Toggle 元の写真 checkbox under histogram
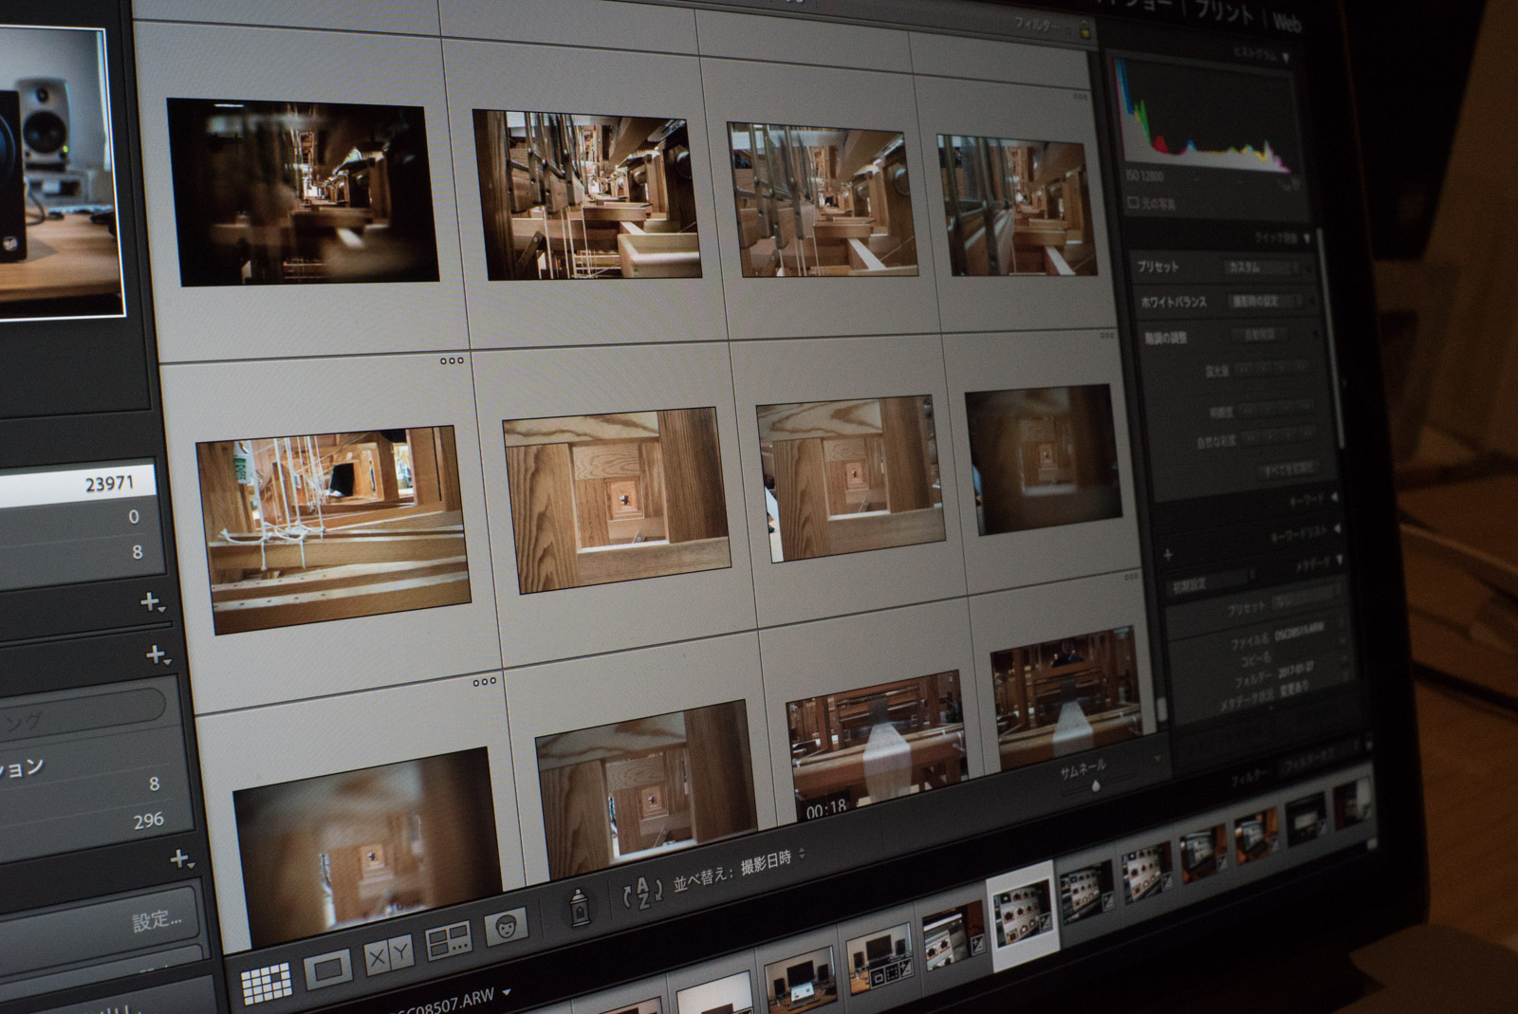This screenshot has width=1518, height=1014. click(1135, 202)
